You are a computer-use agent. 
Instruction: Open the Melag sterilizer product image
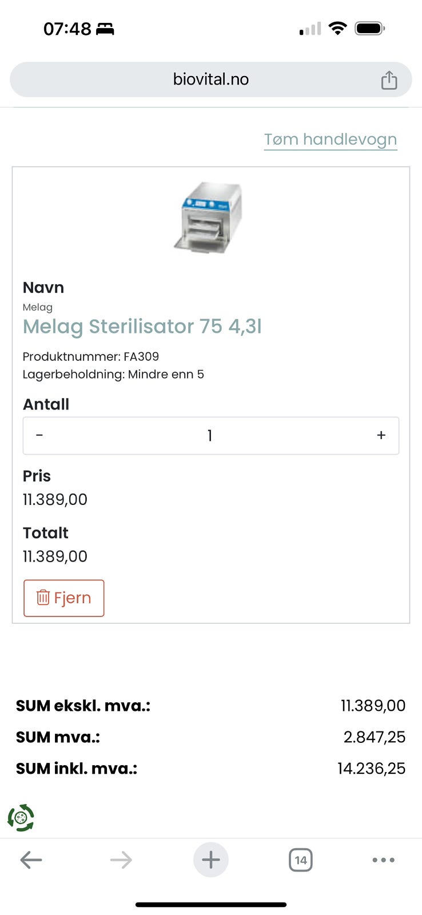209,218
